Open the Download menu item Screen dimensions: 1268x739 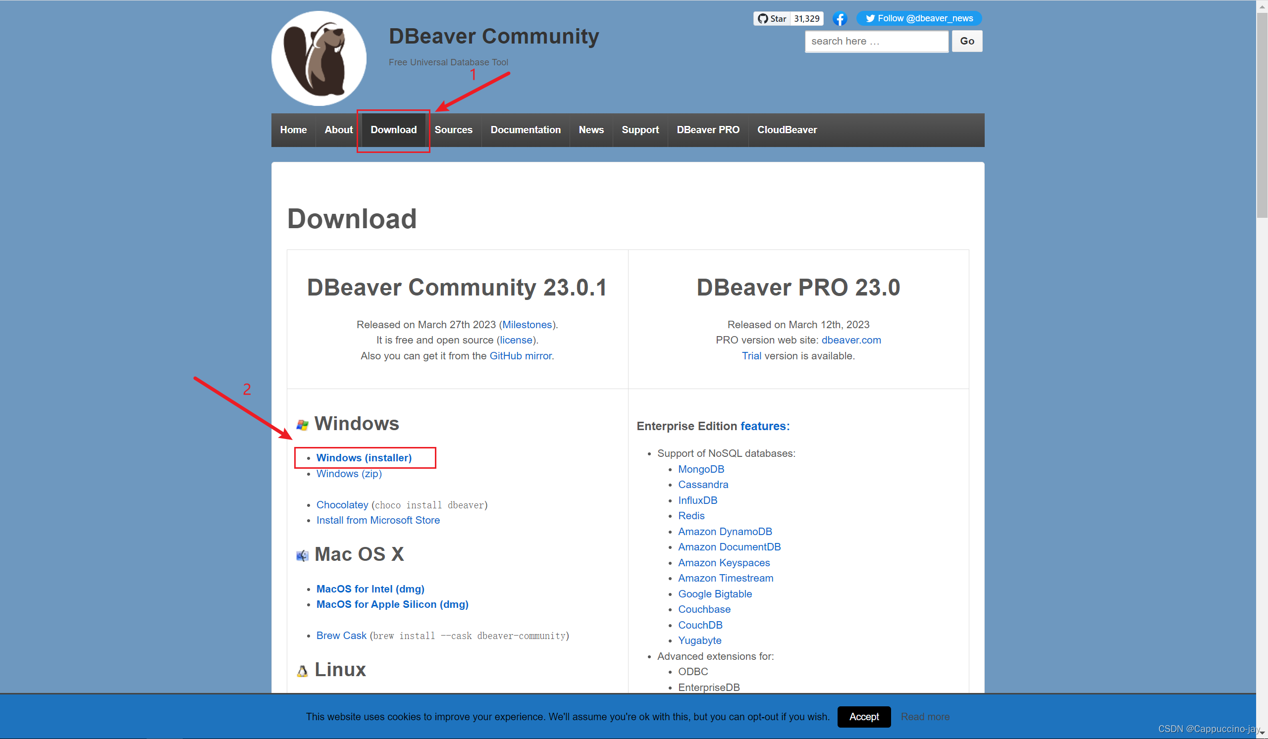pyautogui.click(x=393, y=130)
